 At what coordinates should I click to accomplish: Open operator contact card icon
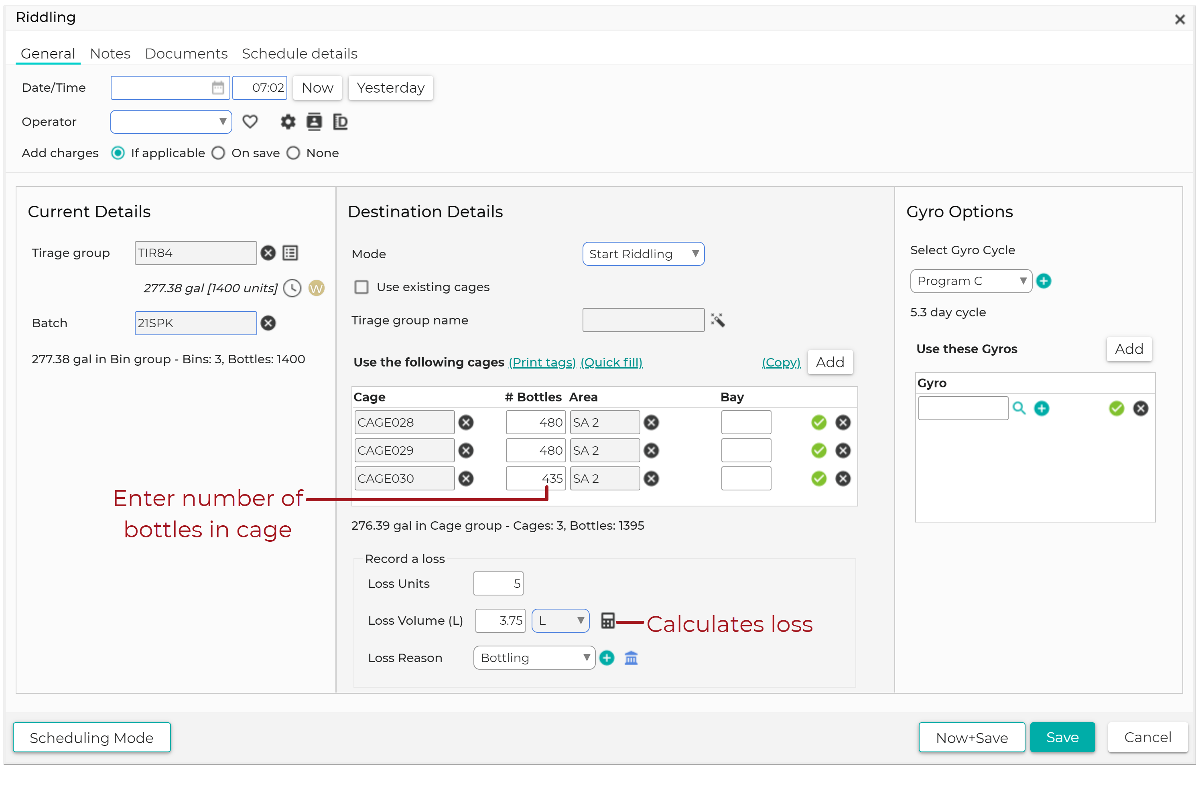click(x=314, y=122)
